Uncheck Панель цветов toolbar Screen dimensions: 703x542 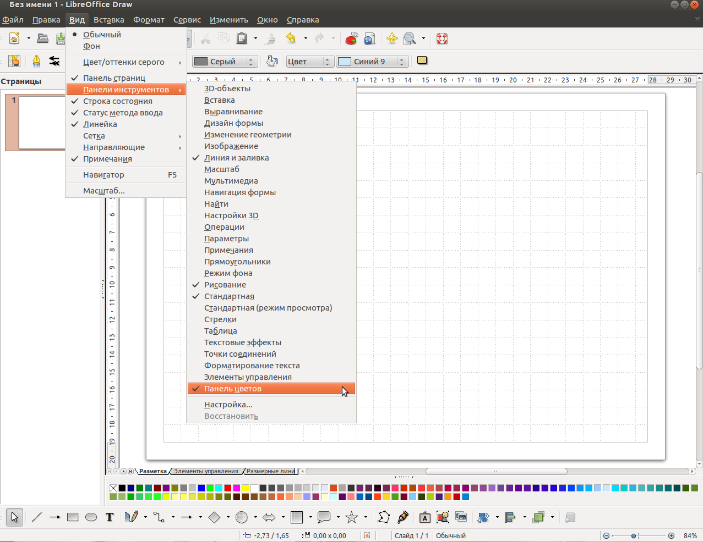[x=271, y=389]
